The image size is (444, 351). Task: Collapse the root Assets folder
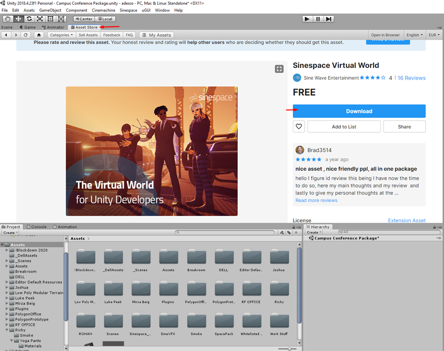click(2, 245)
